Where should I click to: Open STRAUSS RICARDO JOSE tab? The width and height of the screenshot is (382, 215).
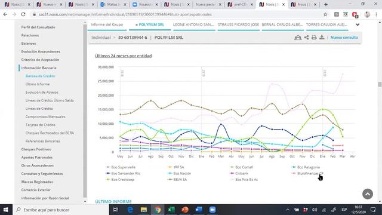click(x=238, y=24)
